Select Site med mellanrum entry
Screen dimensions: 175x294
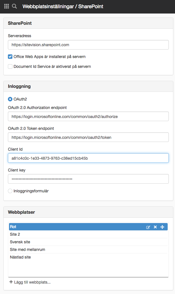tap(88, 250)
